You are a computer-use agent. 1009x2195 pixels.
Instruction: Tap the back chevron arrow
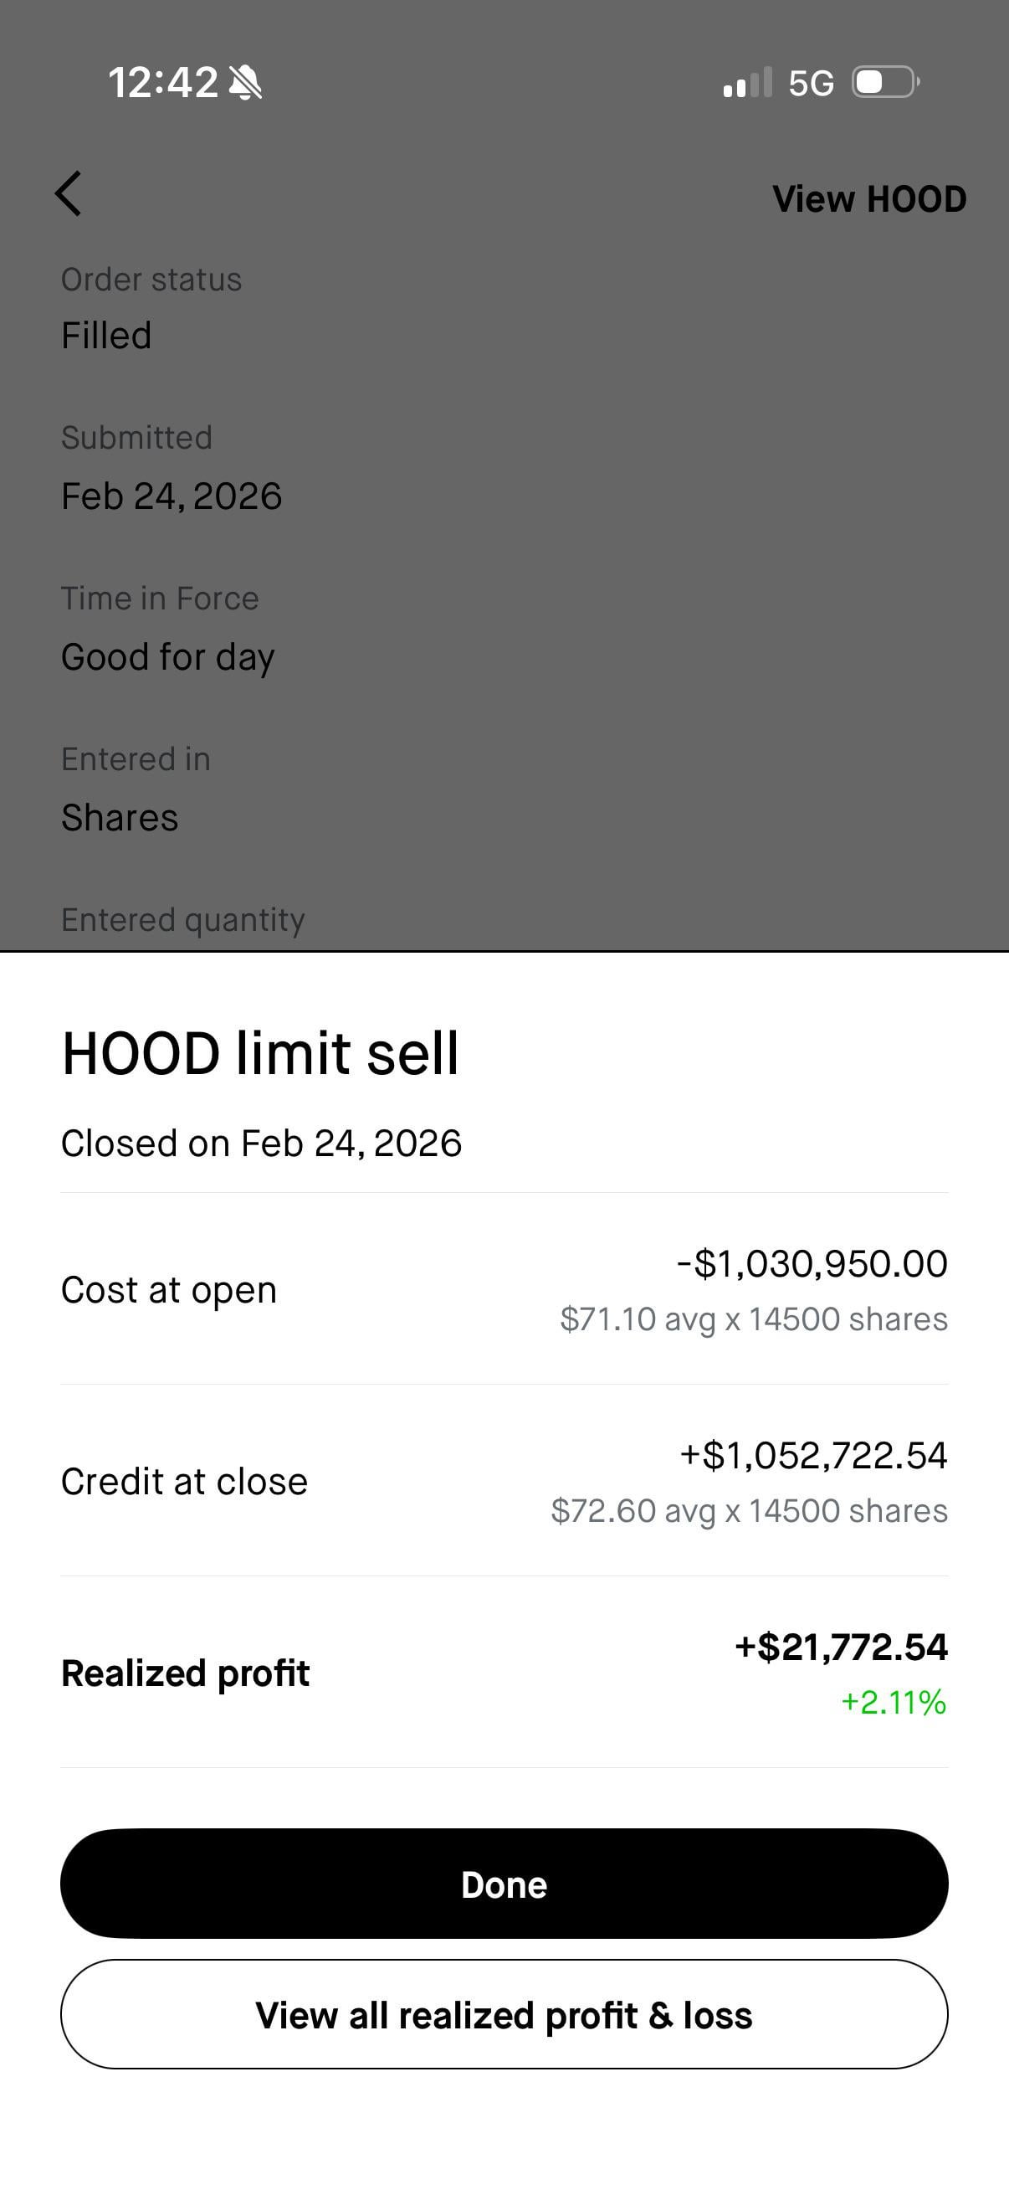tap(69, 194)
